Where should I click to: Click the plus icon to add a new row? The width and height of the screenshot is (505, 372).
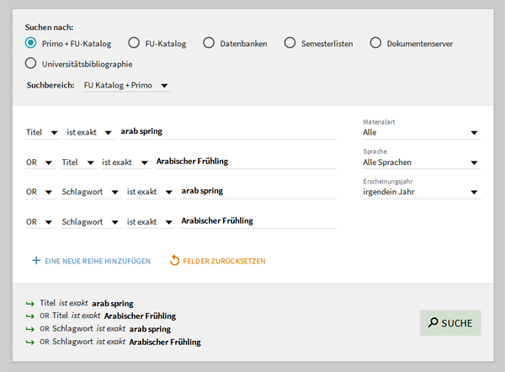tap(36, 261)
